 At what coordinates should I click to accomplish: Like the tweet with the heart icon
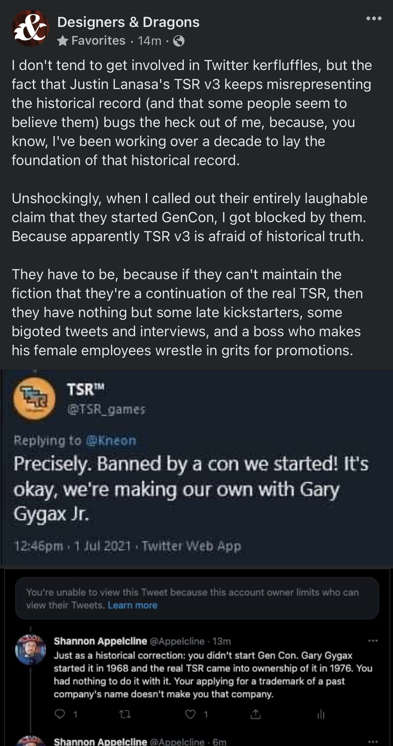coord(190,714)
